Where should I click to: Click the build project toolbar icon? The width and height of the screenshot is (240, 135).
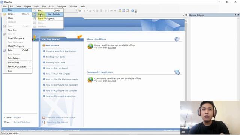point(80,11)
